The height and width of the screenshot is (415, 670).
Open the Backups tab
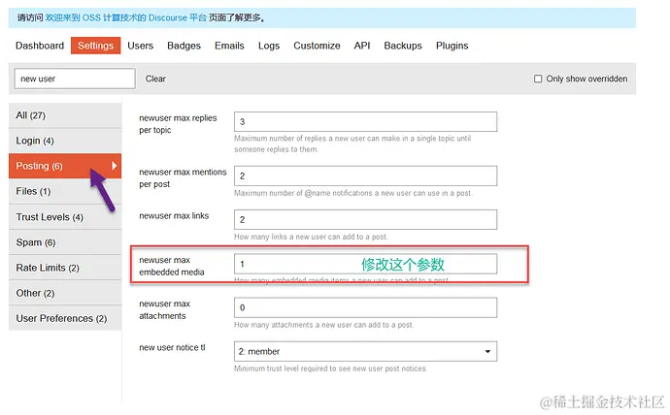(403, 46)
